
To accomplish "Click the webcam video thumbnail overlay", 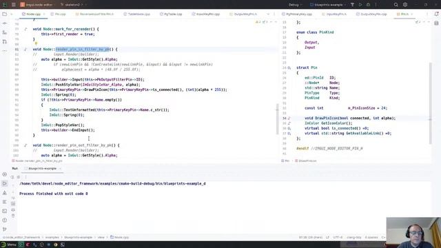I will [x=413, y=233].
